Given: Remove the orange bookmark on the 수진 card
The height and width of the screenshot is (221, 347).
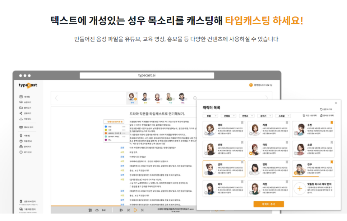Looking at the screenshot, I should [332, 122].
